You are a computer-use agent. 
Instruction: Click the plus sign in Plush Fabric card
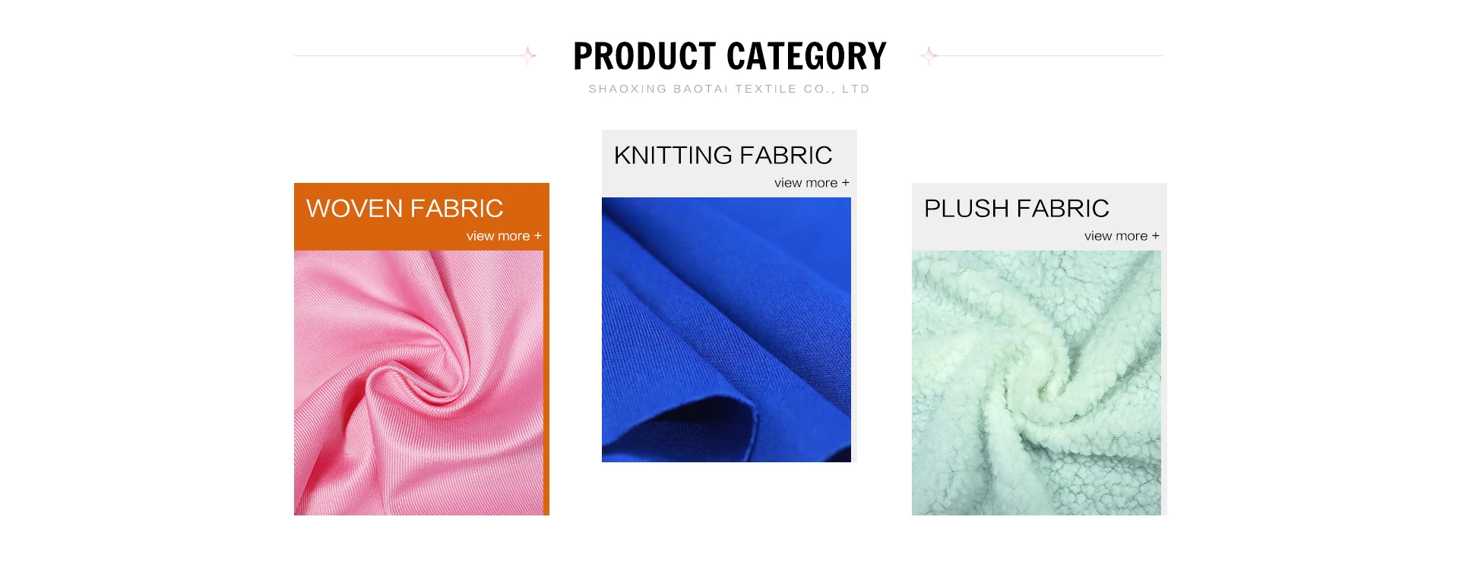click(x=1156, y=236)
